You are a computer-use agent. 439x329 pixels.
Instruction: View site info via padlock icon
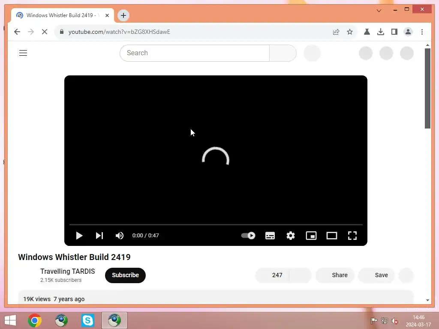(x=62, y=32)
